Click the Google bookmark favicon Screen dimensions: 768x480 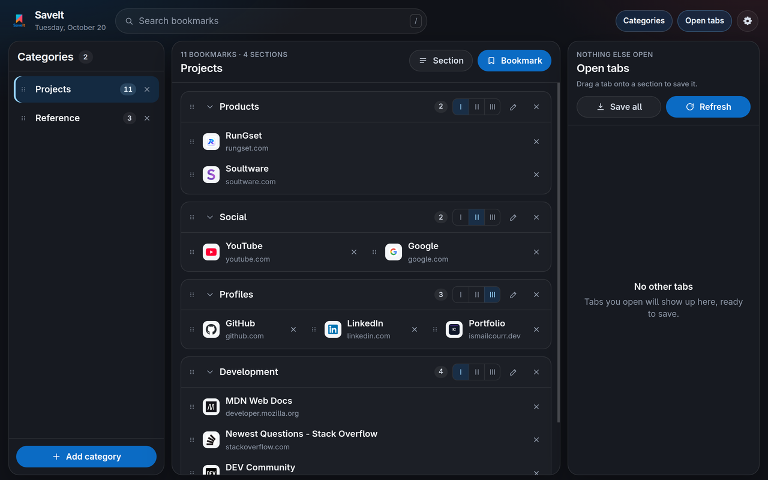394,252
